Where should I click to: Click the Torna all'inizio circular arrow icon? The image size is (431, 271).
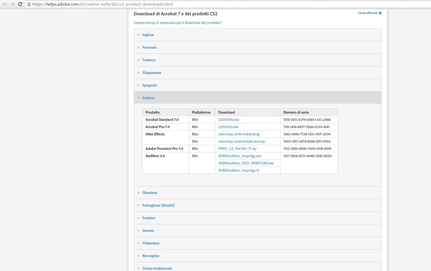tap(380, 13)
